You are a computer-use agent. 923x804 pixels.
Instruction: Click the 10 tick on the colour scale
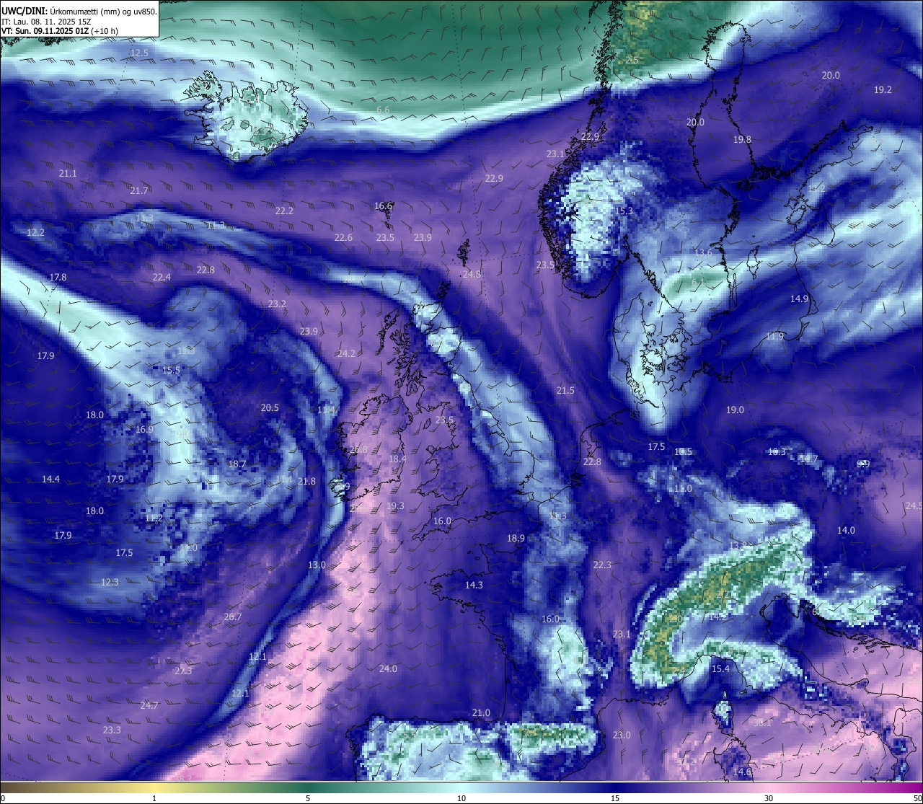pos(461,798)
